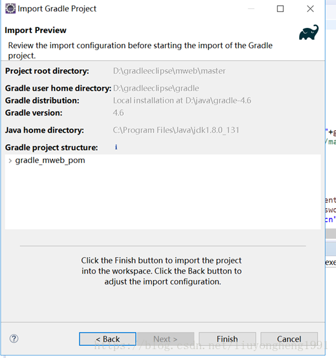Click the Gradle user home directory path
The image size is (336, 358).
(156, 88)
